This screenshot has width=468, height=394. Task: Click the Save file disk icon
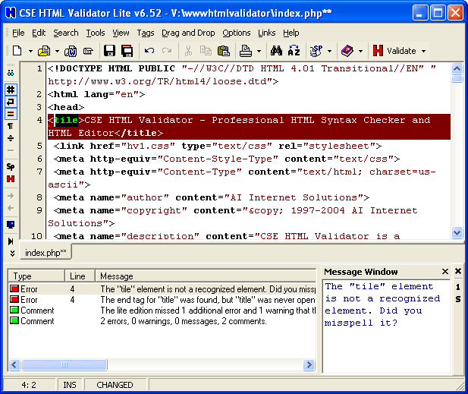[x=109, y=51]
